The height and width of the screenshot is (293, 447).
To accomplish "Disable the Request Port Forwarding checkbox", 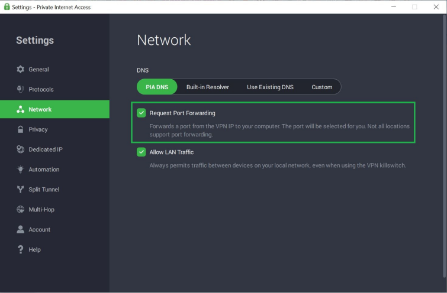I will point(142,113).
